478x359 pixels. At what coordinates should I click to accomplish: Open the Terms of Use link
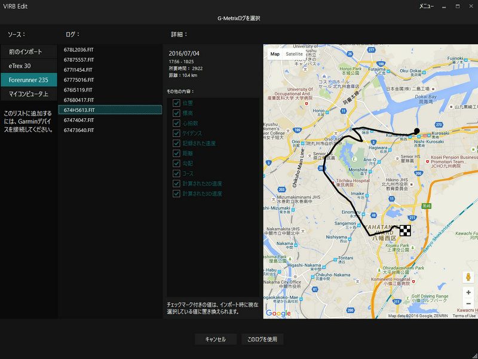464,316
